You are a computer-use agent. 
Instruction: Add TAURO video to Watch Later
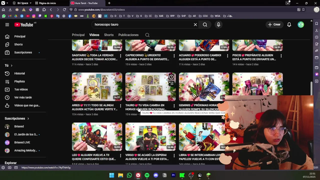point(171,77)
